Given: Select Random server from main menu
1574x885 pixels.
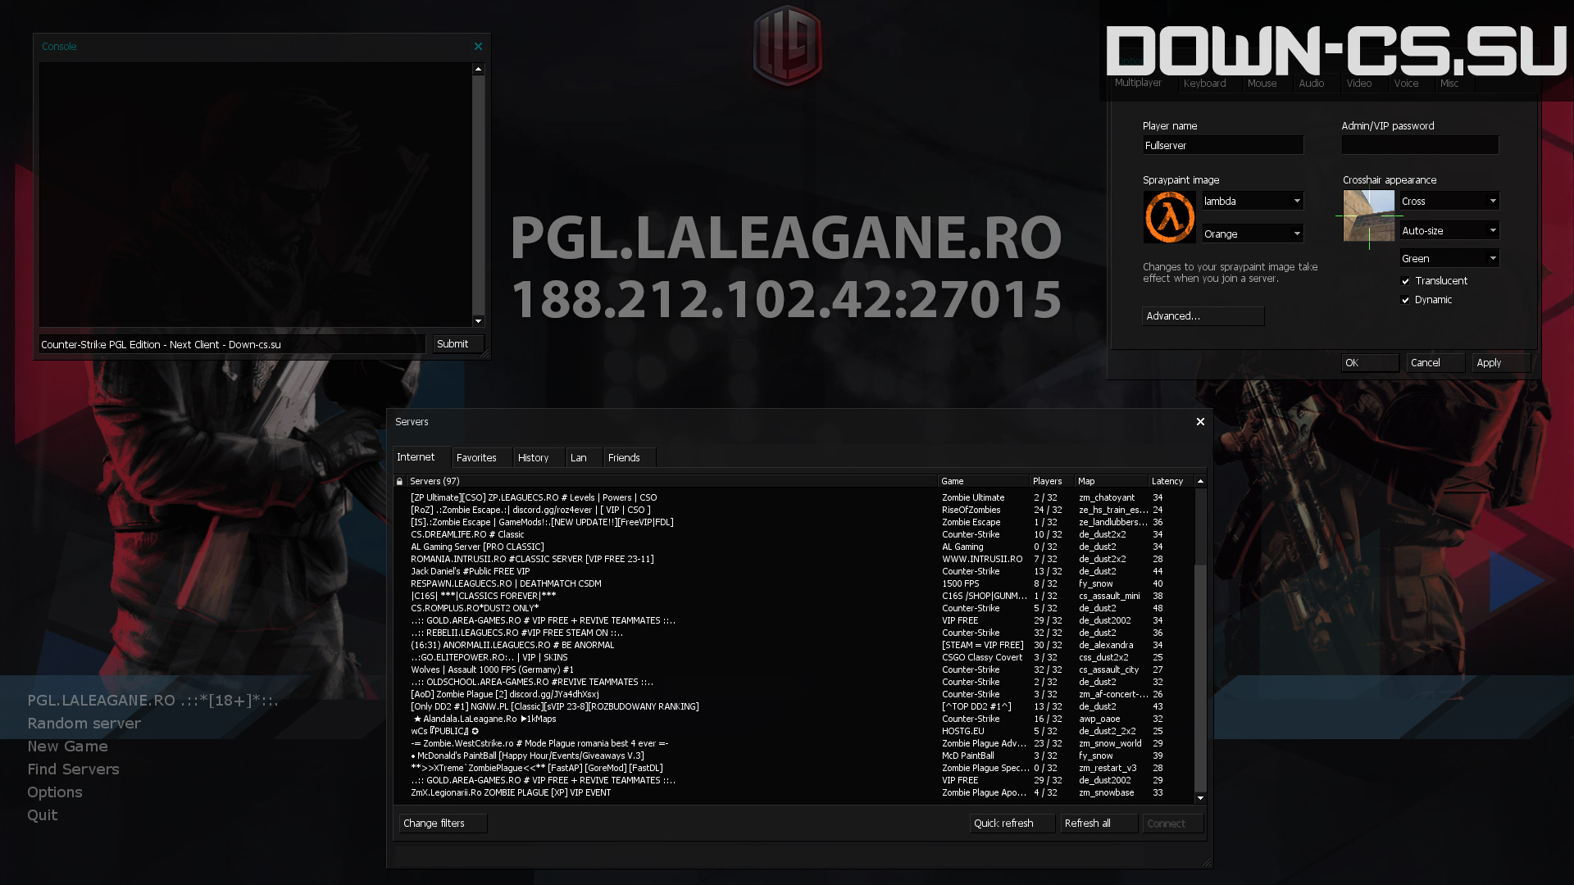Looking at the screenshot, I should [84, 724].
